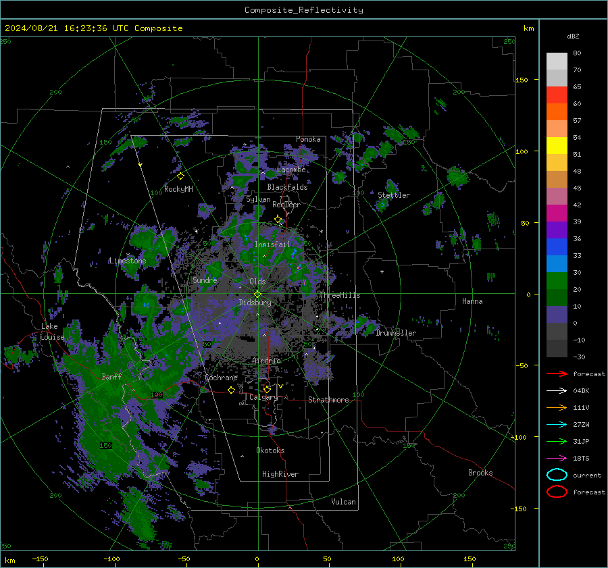Select the orange 111V arrow icon
The image size is (608, 568).
[557, 407]
